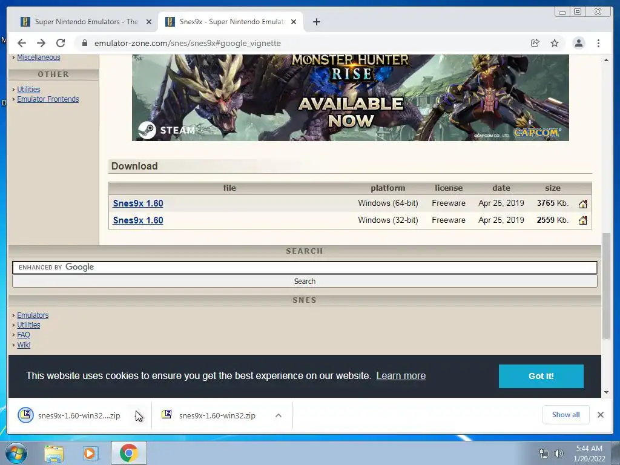Open the Windows Start menu
620x465 pixels.
coord(16,453)
